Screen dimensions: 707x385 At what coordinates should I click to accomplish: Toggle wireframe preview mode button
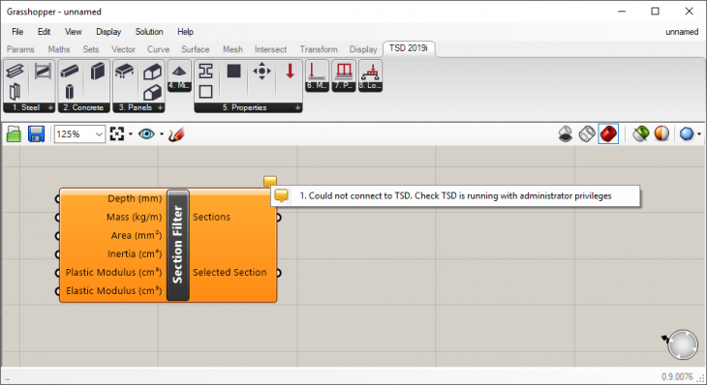tap(587, 134)
